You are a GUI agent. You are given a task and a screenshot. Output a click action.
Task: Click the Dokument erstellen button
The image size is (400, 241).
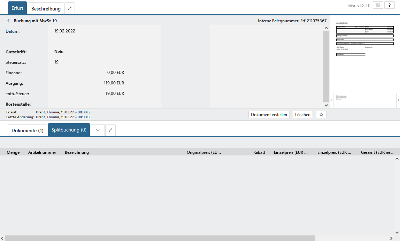(269, 115)
